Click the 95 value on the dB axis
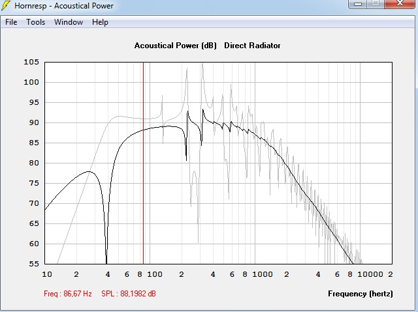Screen dimensions: 418x312 click(x=34, y=102)
